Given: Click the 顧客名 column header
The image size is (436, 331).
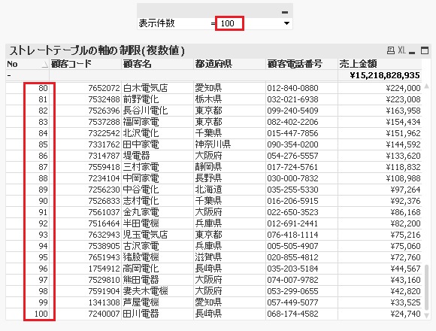Looking at the screenshot, I should (157, 64).
